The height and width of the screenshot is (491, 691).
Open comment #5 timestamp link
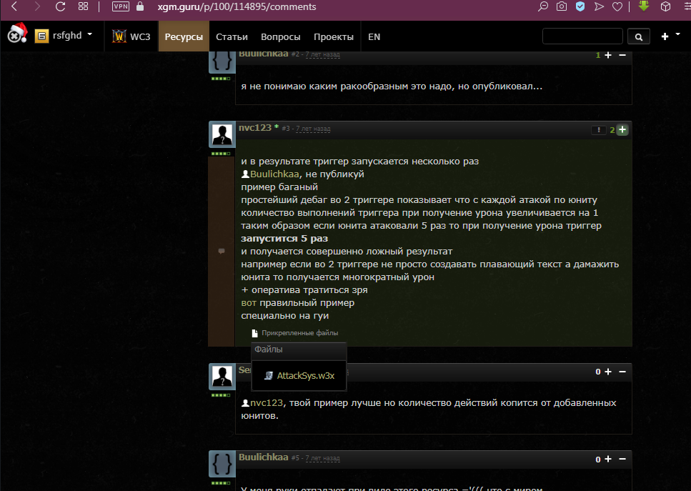tap(322, 458)
